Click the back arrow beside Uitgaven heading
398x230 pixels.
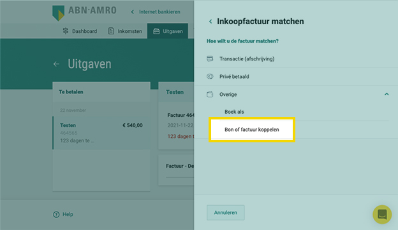[56, 64]
